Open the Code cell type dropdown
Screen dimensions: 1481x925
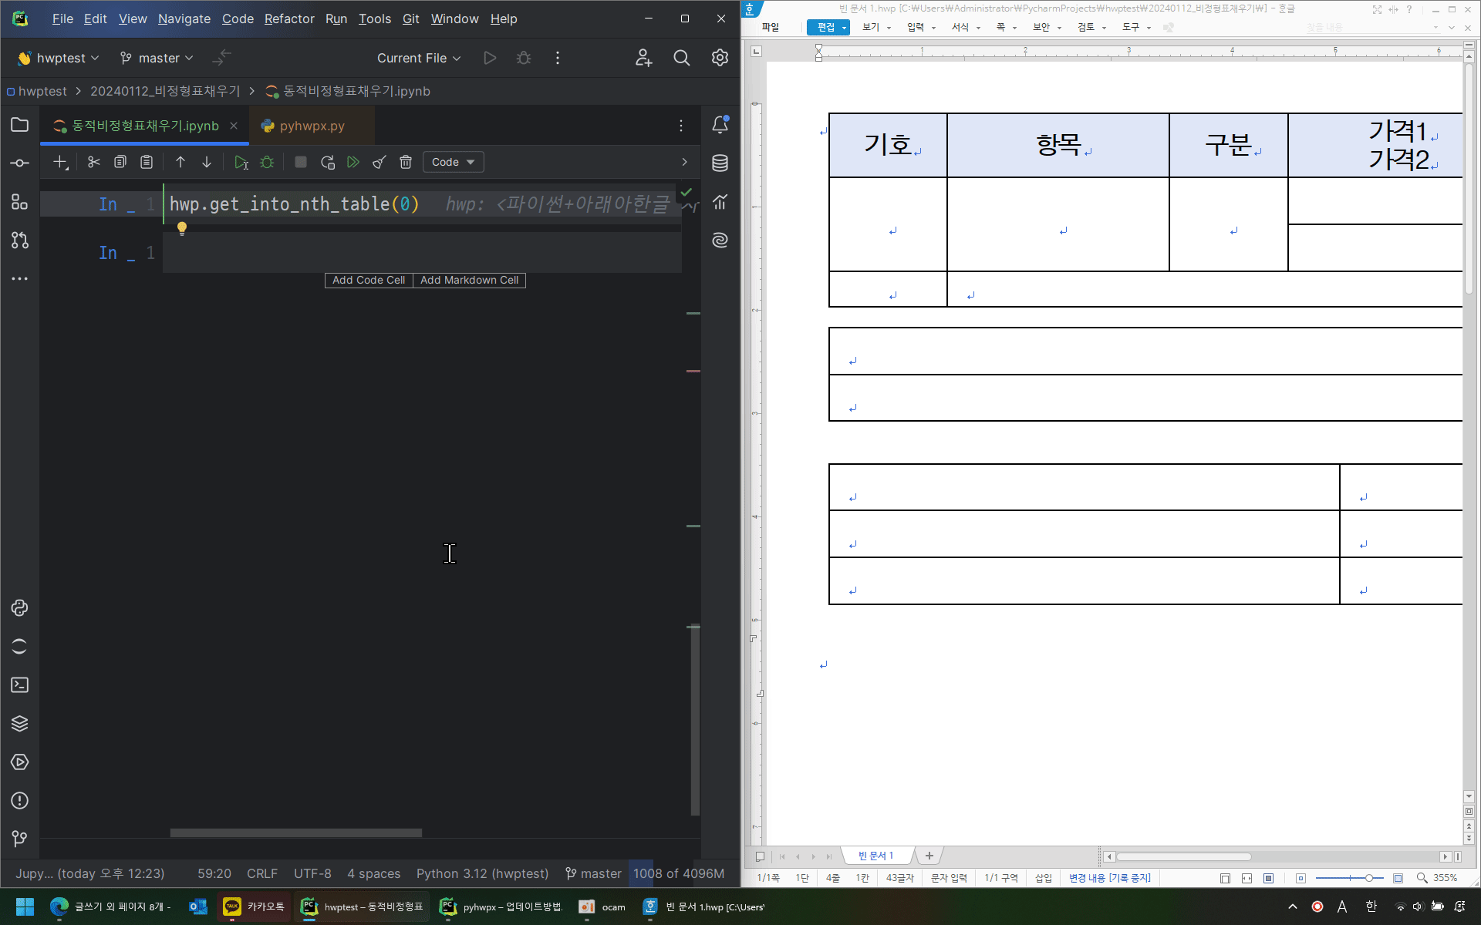(453, 162)
